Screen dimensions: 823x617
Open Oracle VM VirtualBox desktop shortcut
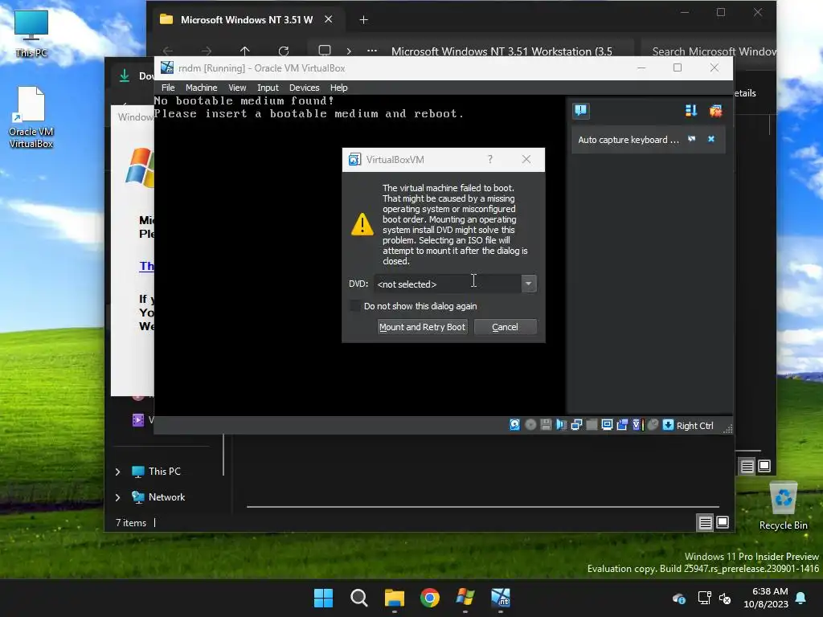(31, 117)
